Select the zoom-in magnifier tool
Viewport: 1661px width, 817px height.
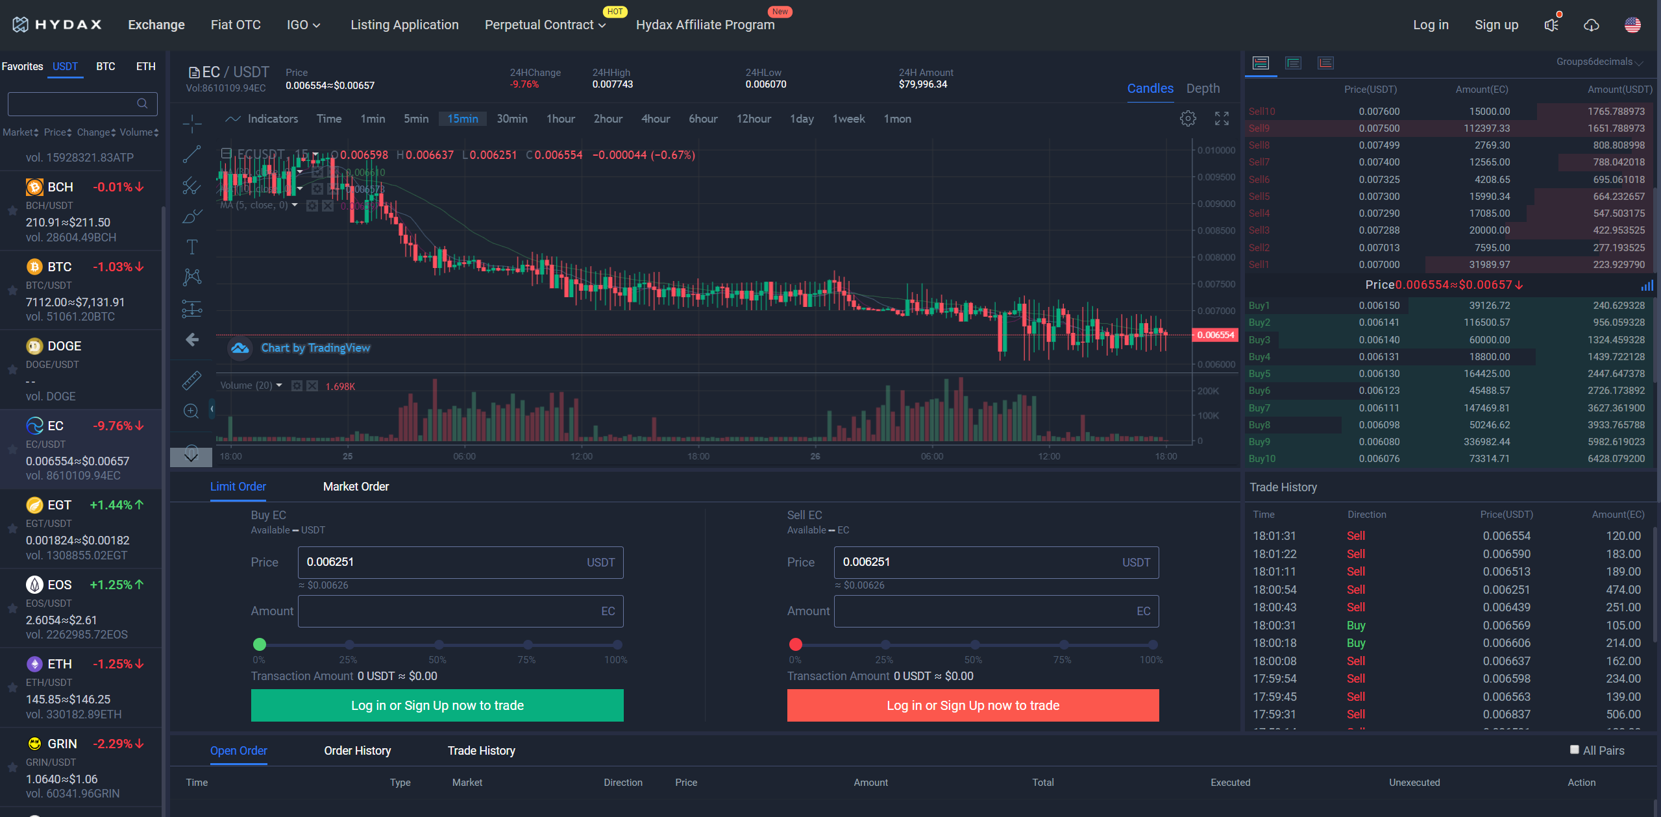[x=191, y=411]
